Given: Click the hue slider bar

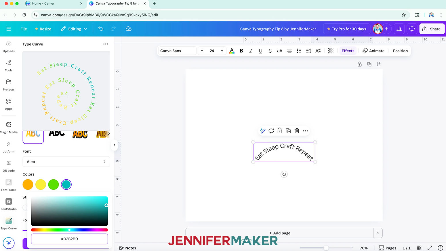Looking at the screenshot, I should pyautogui.click(x=69, y=230).
